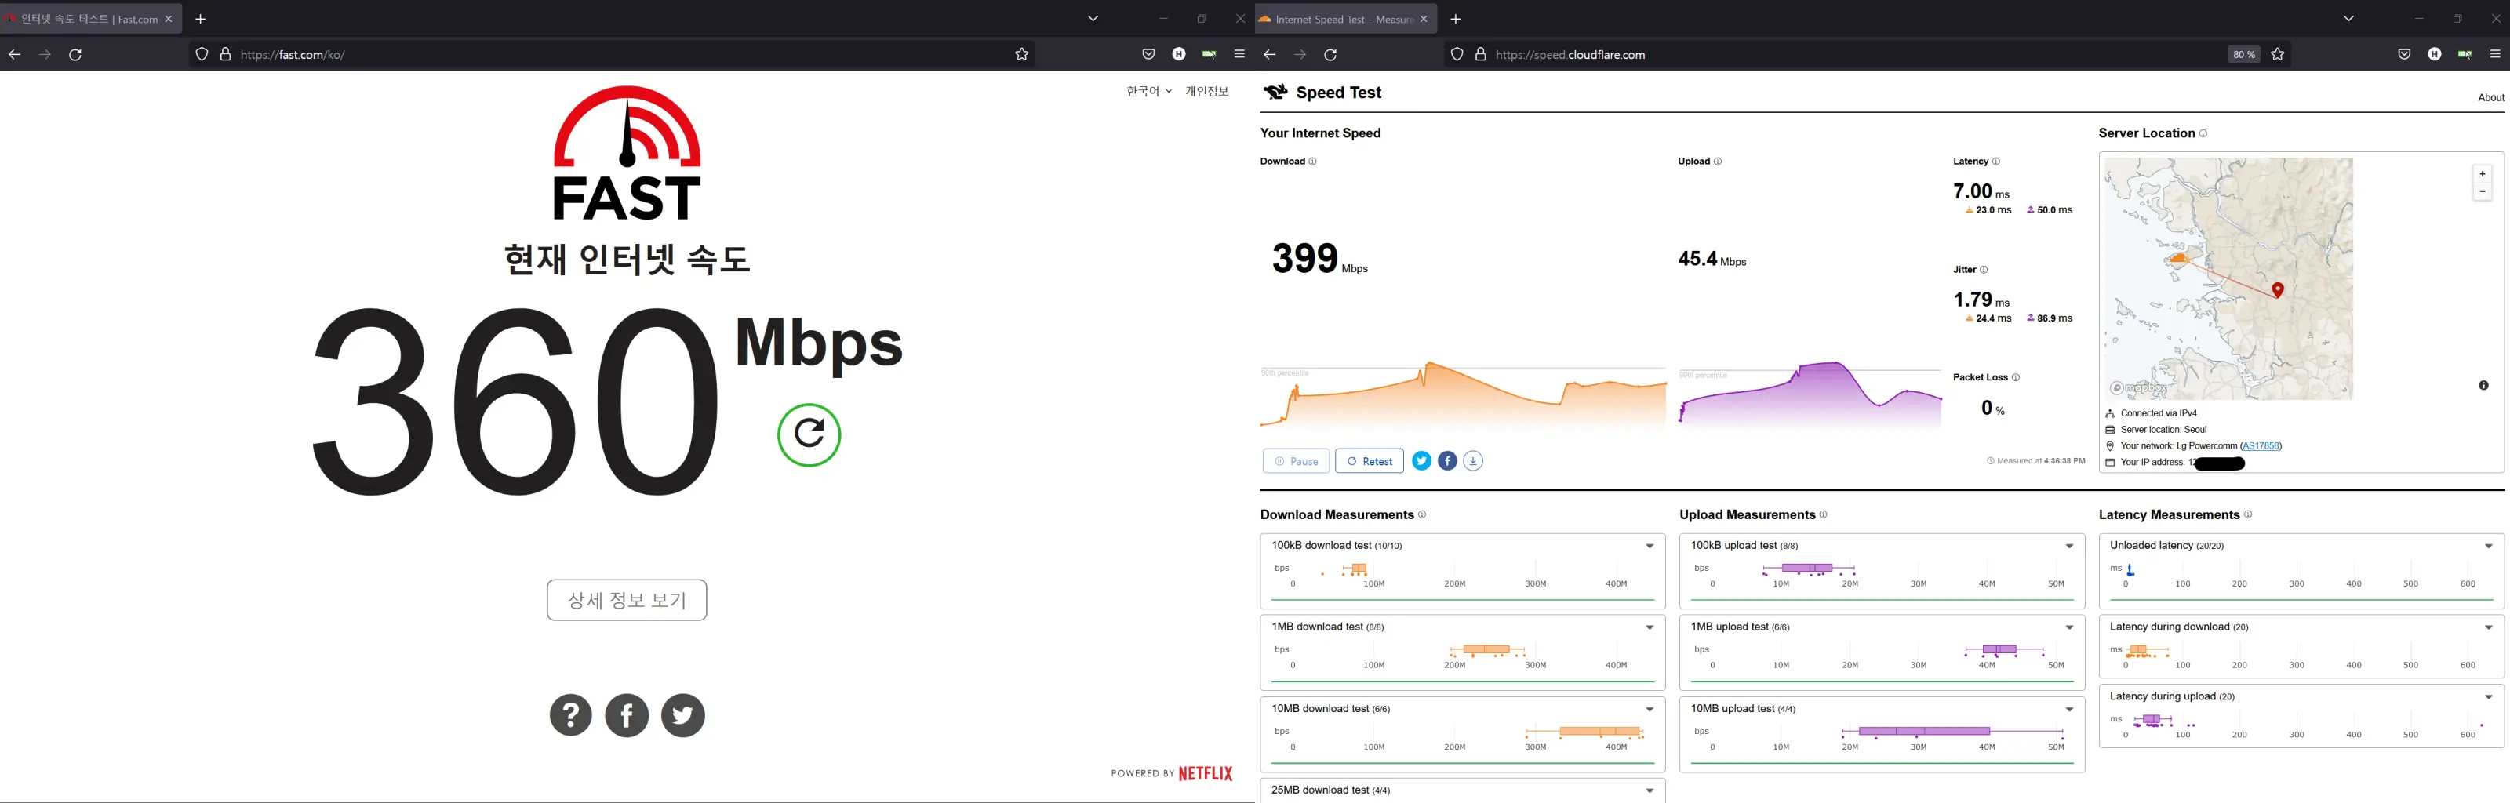Go back in Cloudflare browser window
The image size is (2510, 803).
tap(1268, 55)
